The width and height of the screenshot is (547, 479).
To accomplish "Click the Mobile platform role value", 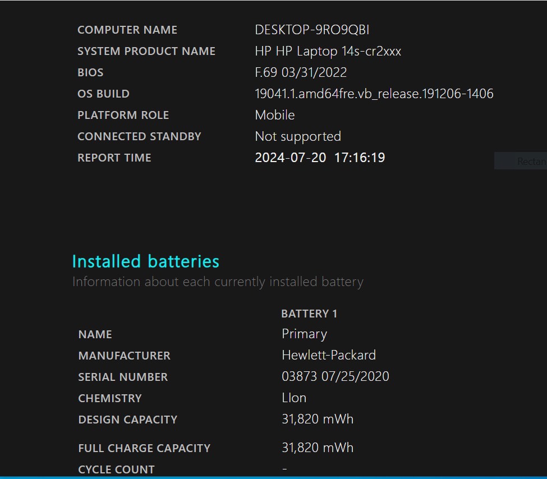I will [x=274, y=115].
